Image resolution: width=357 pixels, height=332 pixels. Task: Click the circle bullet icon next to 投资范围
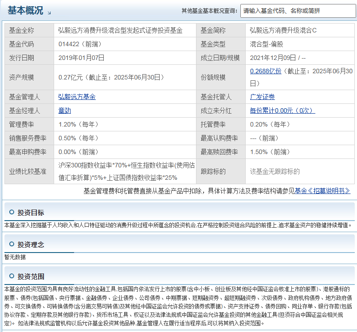point(12,276)
